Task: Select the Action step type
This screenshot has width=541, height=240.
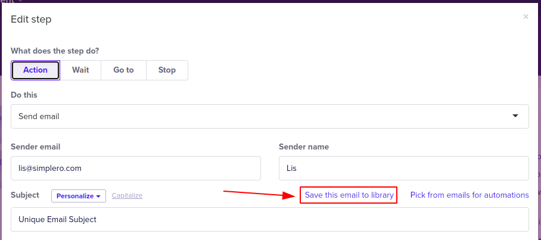Action: pyautogui.click(x=36, y=70)
